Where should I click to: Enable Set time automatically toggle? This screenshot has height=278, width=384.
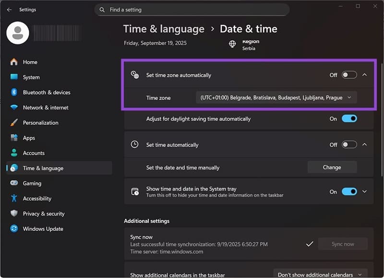349,145
